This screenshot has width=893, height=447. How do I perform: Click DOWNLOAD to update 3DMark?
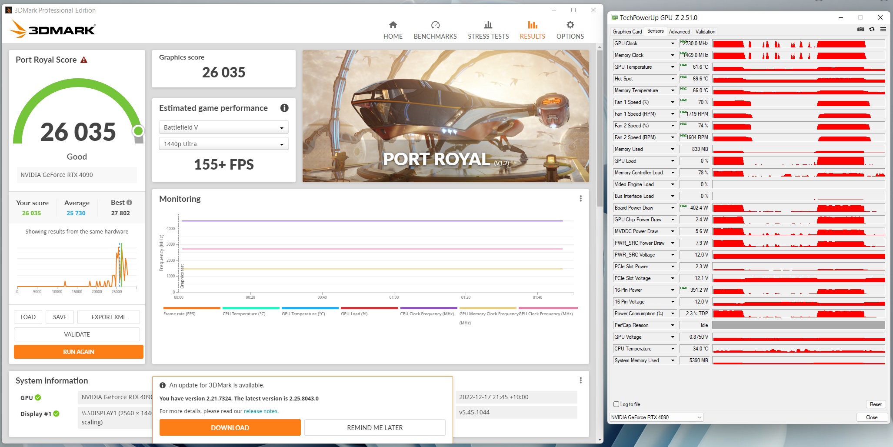pos(230,427)
